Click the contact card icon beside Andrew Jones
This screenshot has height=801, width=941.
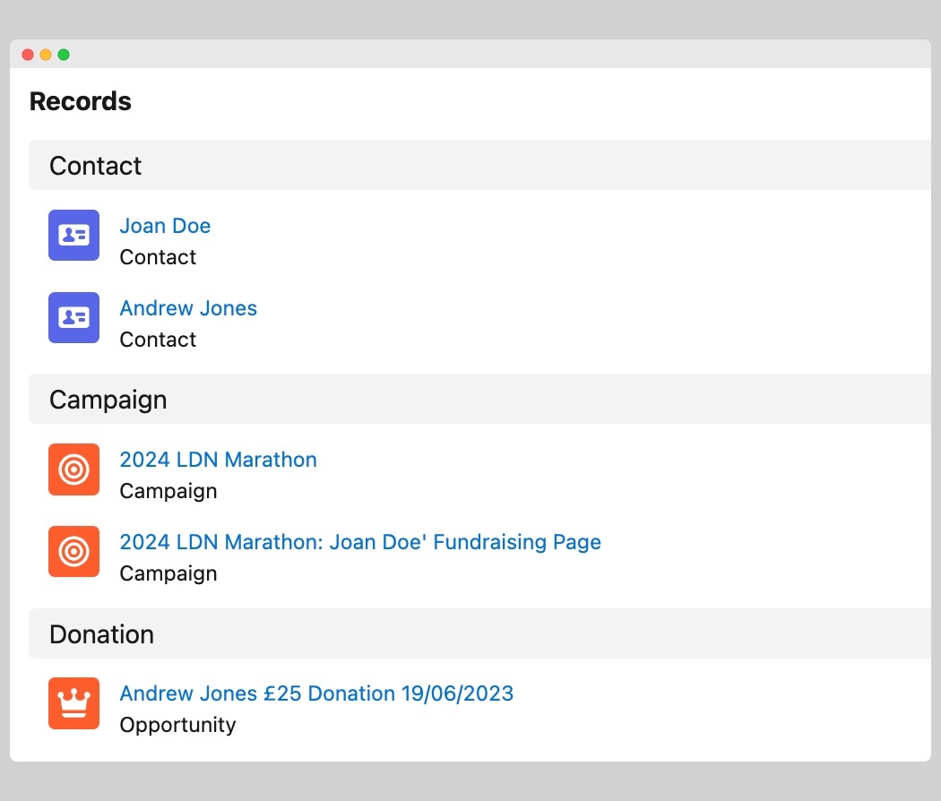(x=73, y=318)
